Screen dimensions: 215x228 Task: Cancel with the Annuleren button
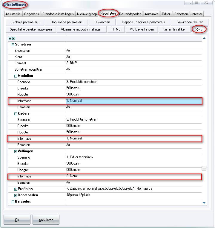pos(46,220)
